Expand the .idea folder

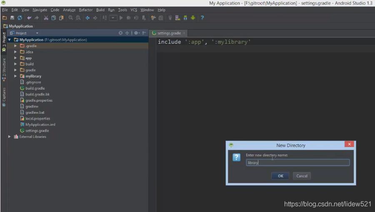tap(15, 52)
